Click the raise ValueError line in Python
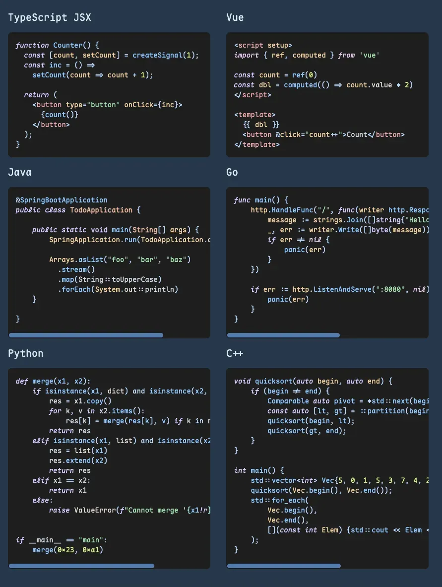 (x=130, y=510)
